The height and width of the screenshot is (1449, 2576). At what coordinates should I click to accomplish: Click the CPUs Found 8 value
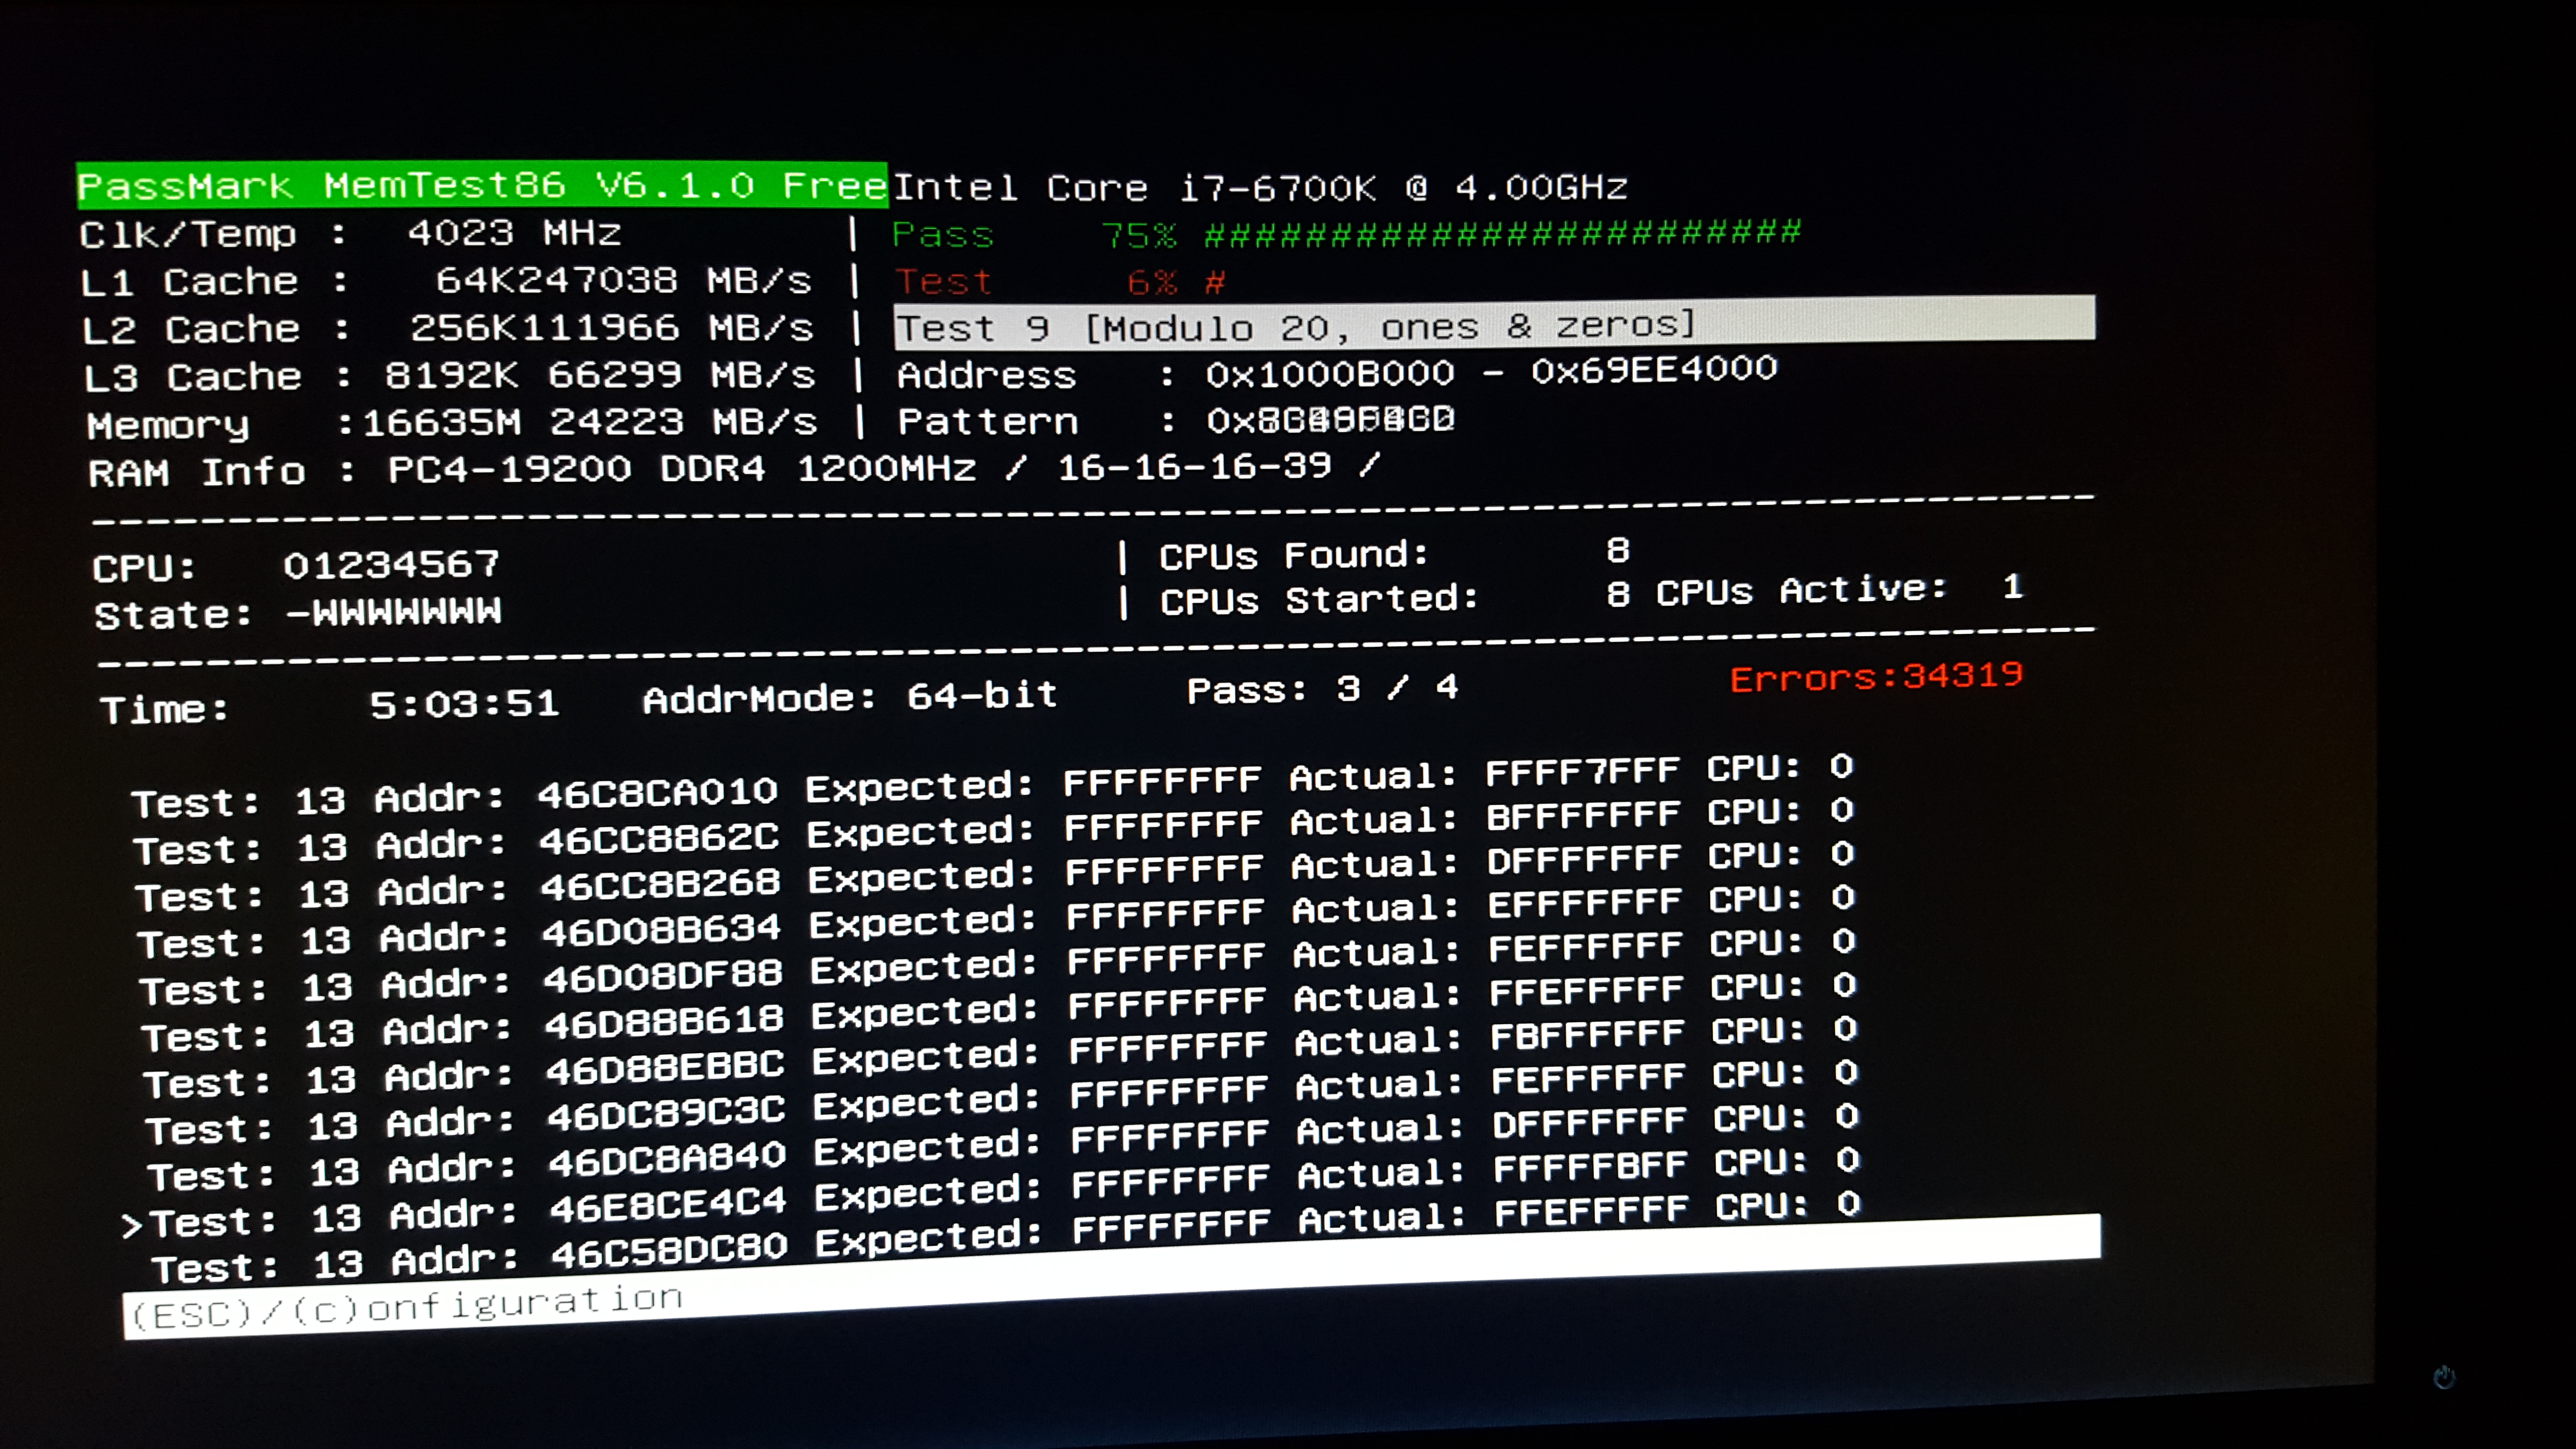tap(1618, 550)
